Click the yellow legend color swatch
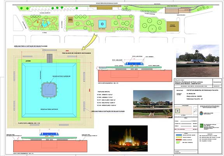The image size is (224, 156). [179, 137]
